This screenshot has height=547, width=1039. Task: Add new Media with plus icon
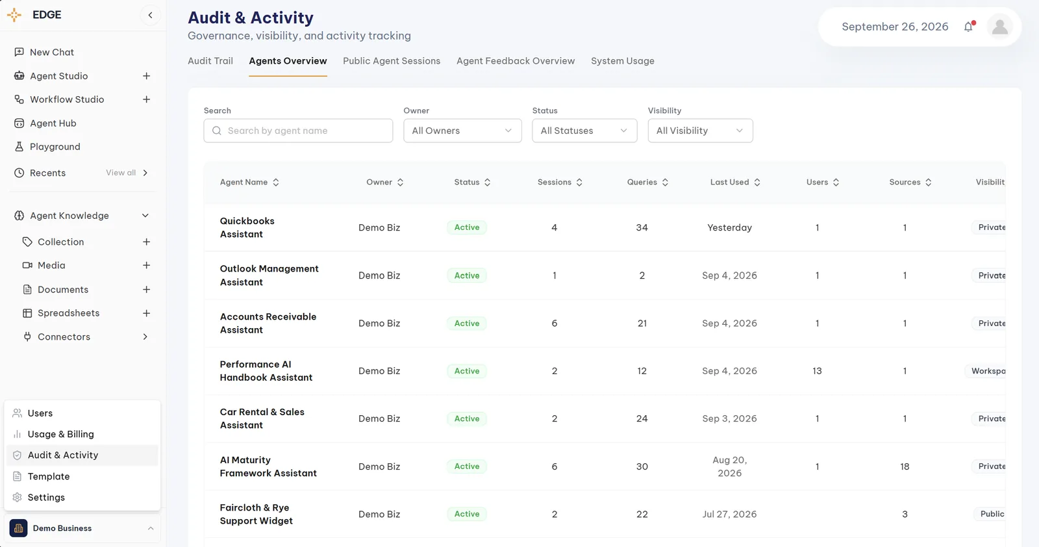146,265
